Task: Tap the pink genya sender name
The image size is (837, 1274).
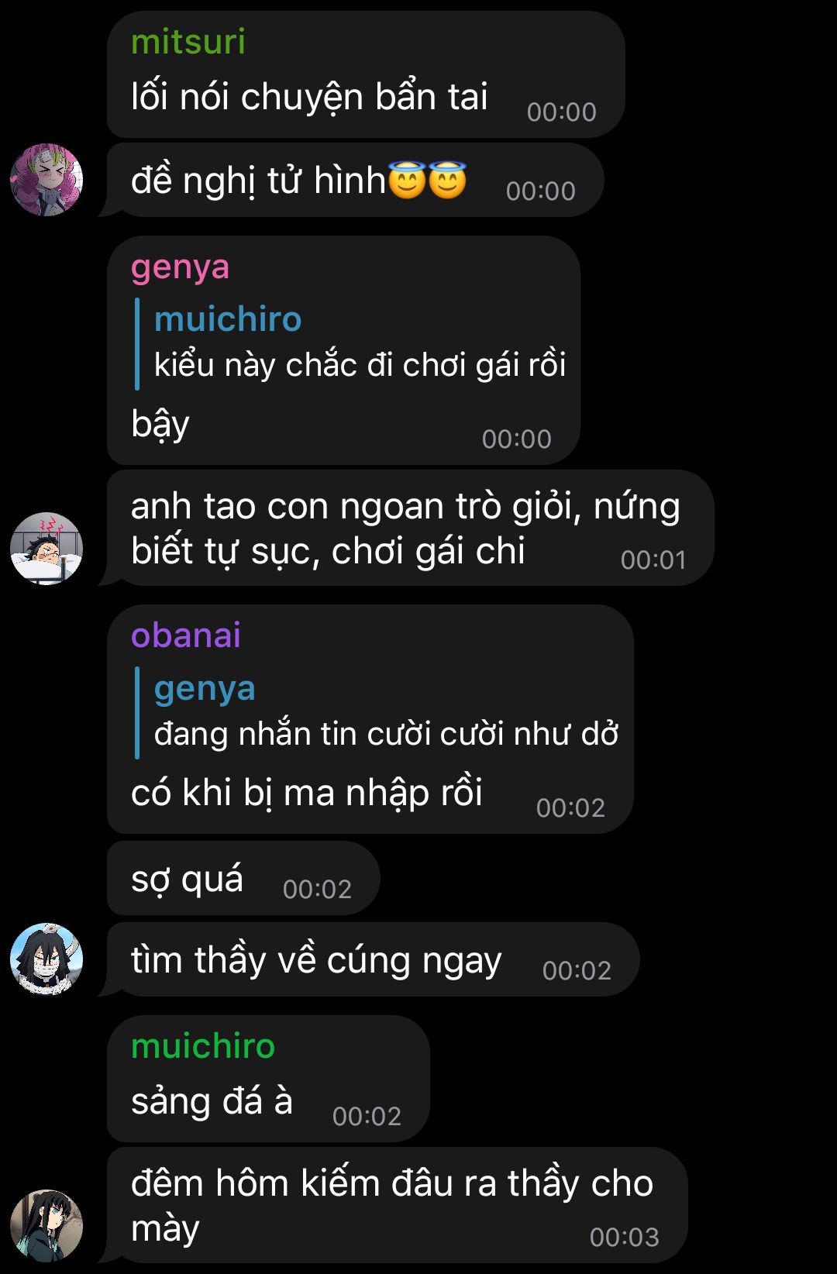Action: (180, 267)
